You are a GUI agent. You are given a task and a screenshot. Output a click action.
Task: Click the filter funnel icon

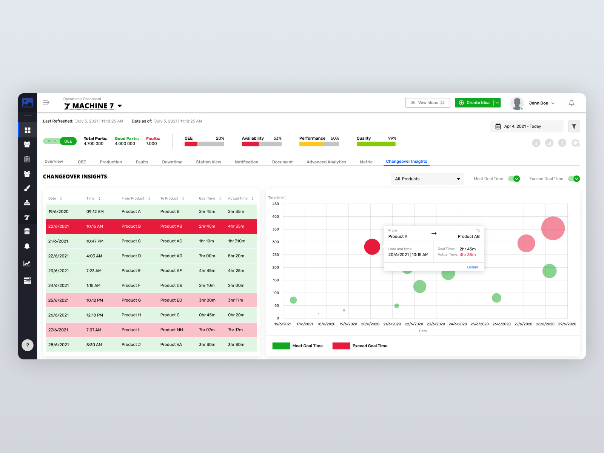pos(574,126)
